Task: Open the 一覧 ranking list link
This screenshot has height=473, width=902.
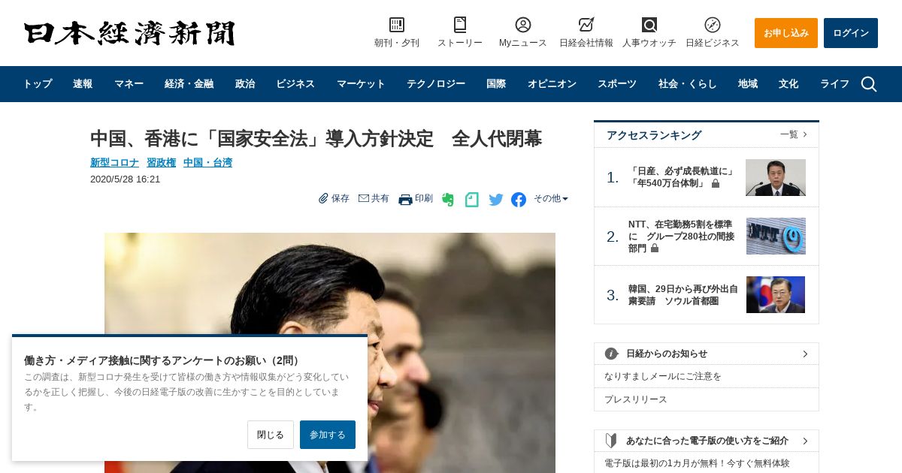Action: [x=794, y=134]
